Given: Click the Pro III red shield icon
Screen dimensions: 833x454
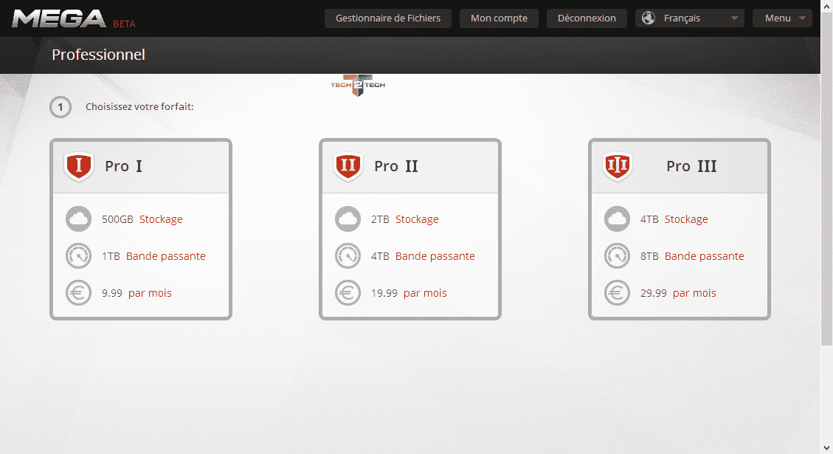Looking at the screenshot, I should click(618, 166).
